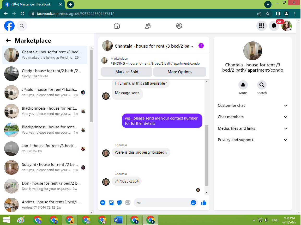Viewport: 301px width, 225px height.
Task: Open the tab search dropdown in title bar
Action: (268, 4)
